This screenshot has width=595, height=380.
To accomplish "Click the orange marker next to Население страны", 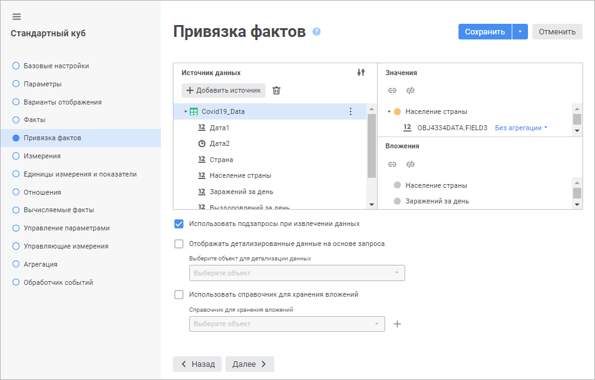I will [397, 111].
